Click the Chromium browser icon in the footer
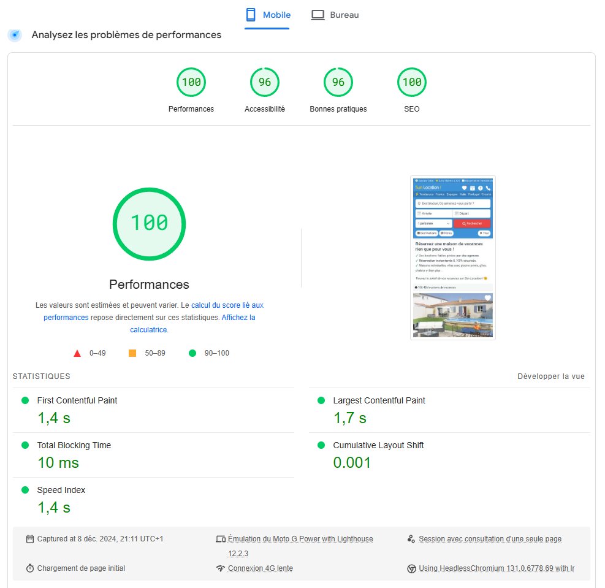This screenshot has width=605, height=588. 413,568
